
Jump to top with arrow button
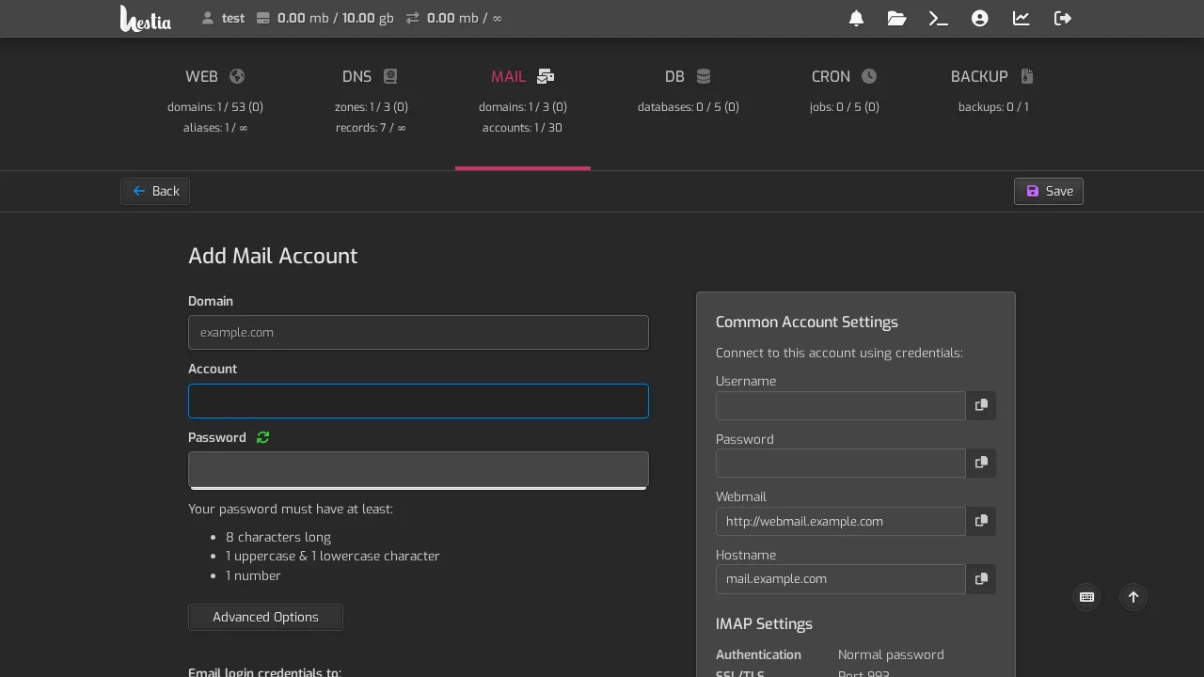coord(1133,597)
